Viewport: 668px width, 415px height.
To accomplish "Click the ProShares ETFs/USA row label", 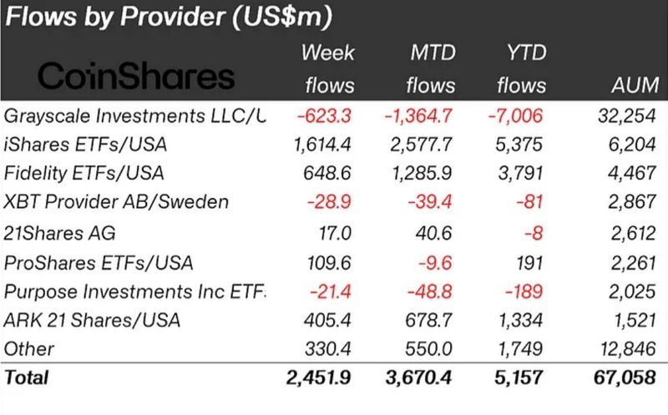I will pyautogui.click(x=99, y=262).
